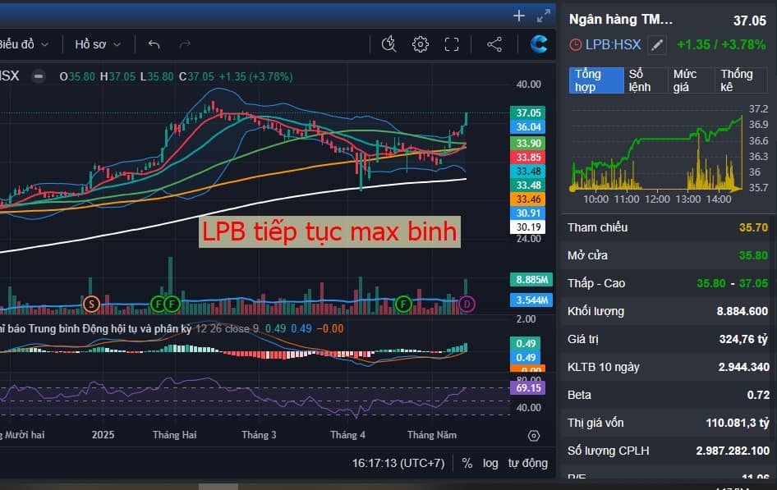Click the 2025 time axis label
The image size is (777, 490).
[103, 435]
